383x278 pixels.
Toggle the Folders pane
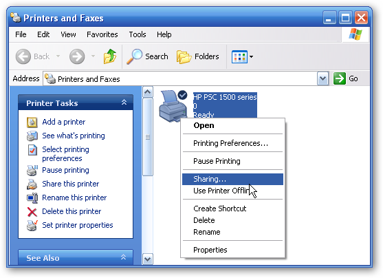pos(198,56)
